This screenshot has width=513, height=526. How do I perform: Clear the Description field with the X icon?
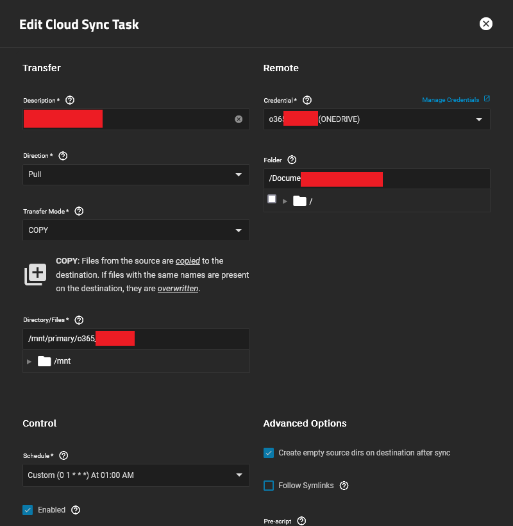tap(238, 119)
